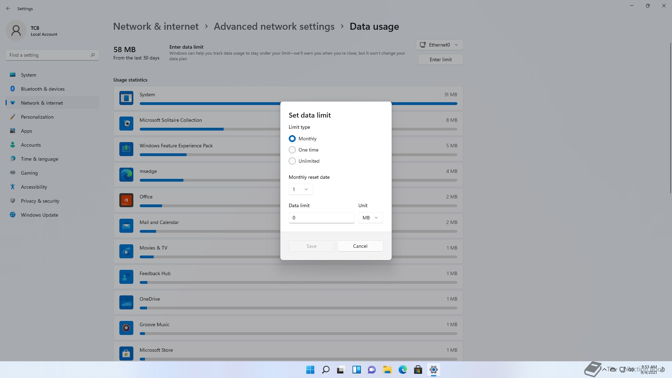Select the Monthly limit type

point(292,139)
